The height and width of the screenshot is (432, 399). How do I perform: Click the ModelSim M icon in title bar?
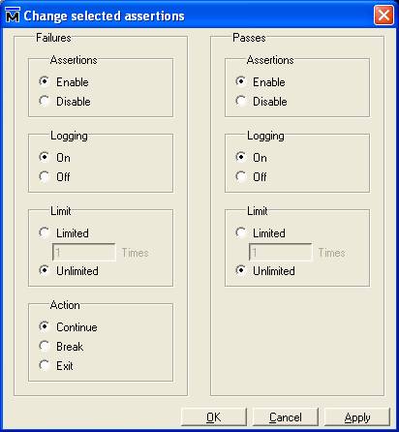pyautogui.click(x=13, y=15)
